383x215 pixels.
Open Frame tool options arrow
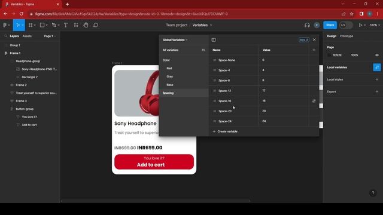pos(35,25)
